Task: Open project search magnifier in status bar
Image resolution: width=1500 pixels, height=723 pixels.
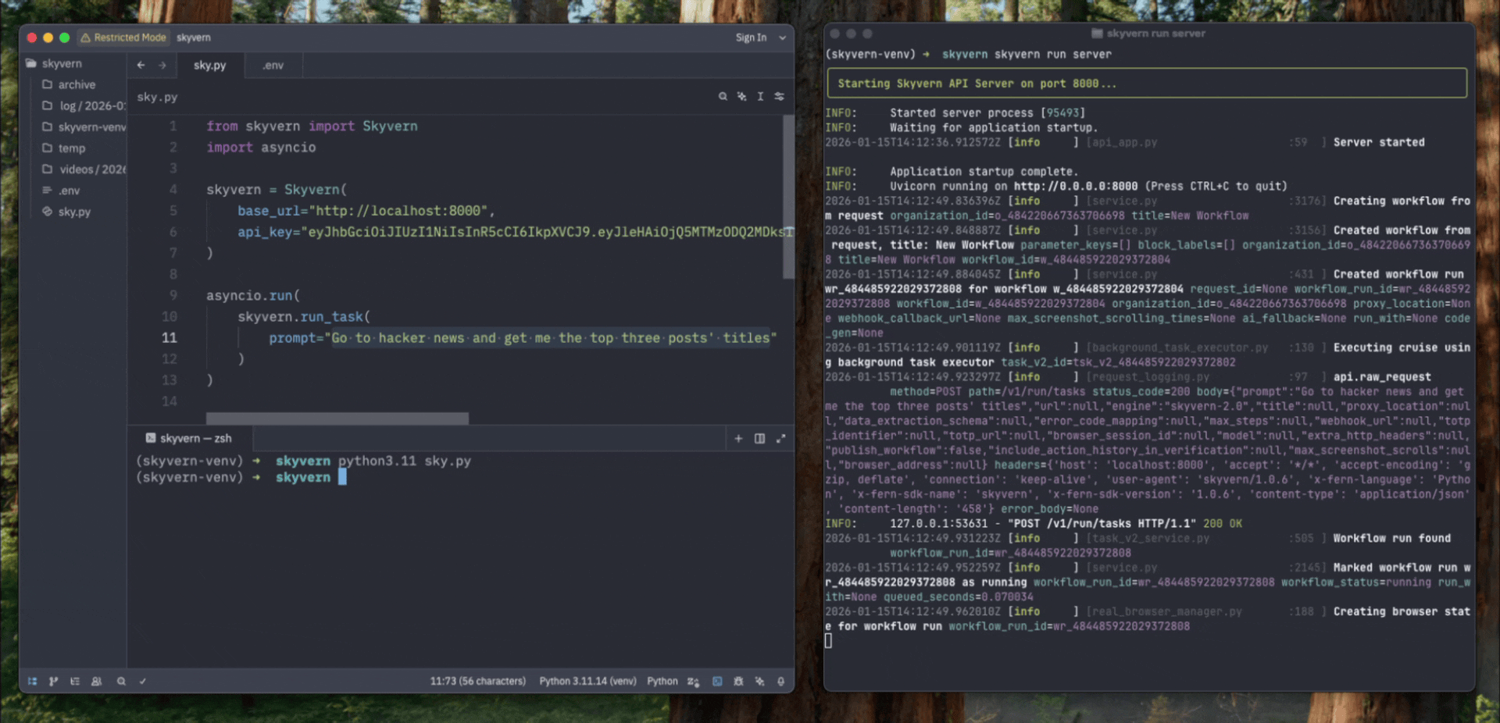Action: point(121,682)
